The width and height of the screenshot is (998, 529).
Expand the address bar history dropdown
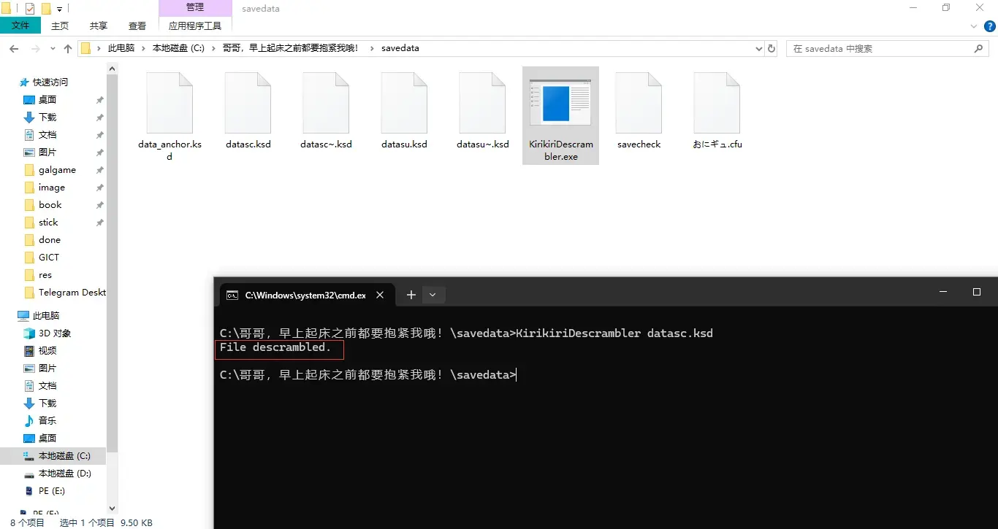click(758, 48)
